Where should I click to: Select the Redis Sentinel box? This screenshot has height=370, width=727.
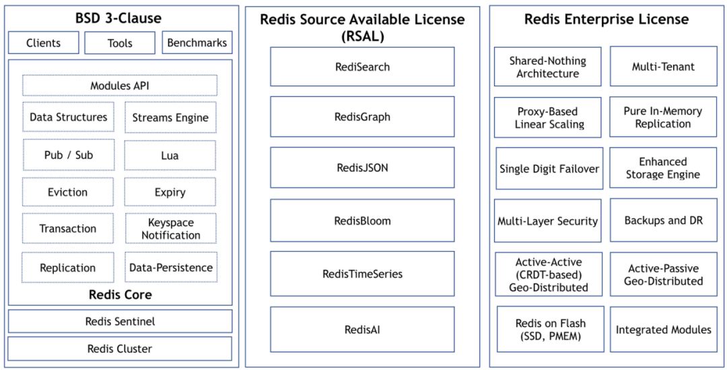coord(120,321)
